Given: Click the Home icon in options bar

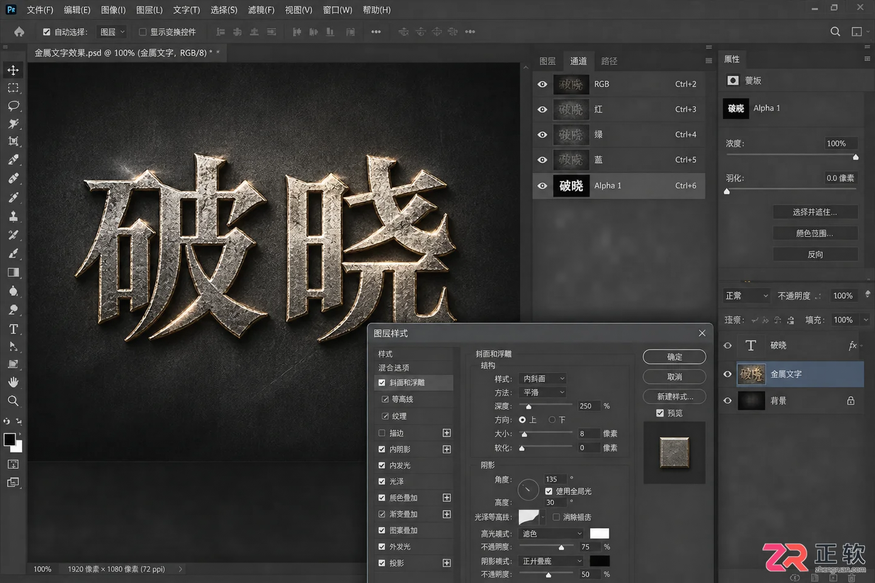Looking at the screenshot, I should pos(19,32).
